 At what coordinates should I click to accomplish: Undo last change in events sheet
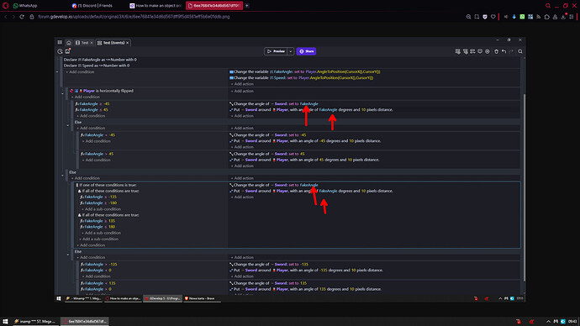point(504,51)
